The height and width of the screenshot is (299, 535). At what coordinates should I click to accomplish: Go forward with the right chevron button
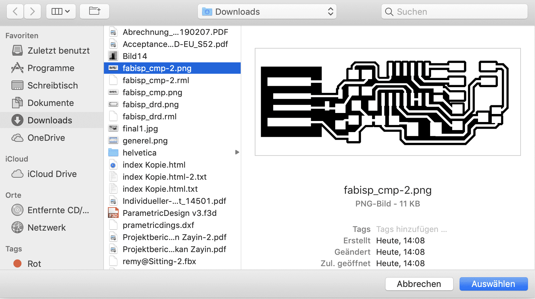click(33, 12)
